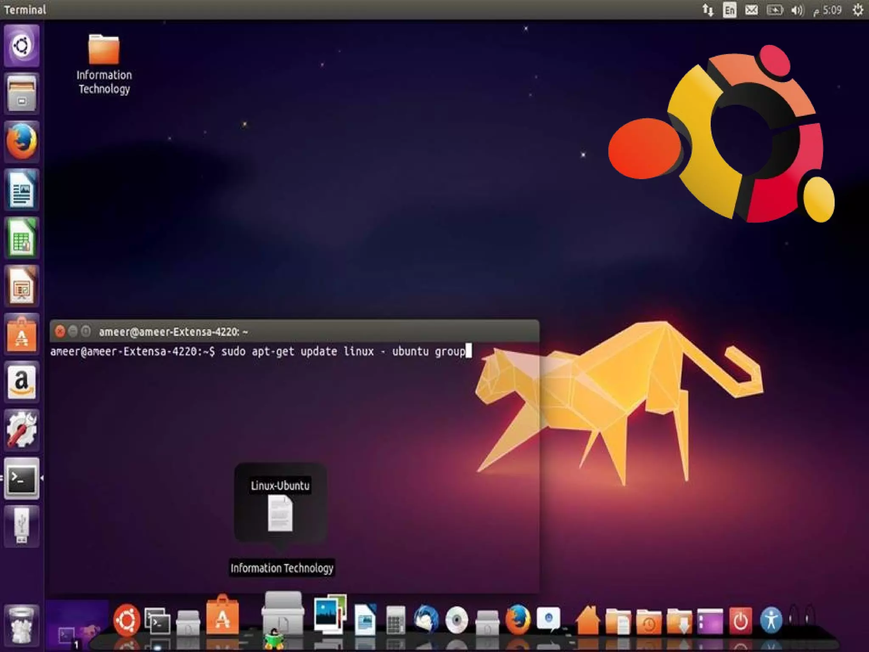Viewport: 869px width, 652px height.
Task: Click the Terminal title in top panel
Action: click(x=25, y=10)
